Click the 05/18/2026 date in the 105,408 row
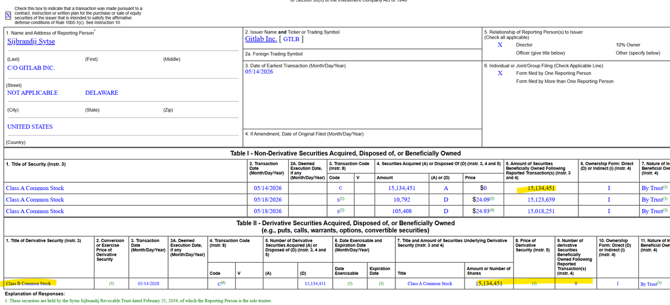The height and width of the screenshot is (305, 670). (x=267, y=211)
